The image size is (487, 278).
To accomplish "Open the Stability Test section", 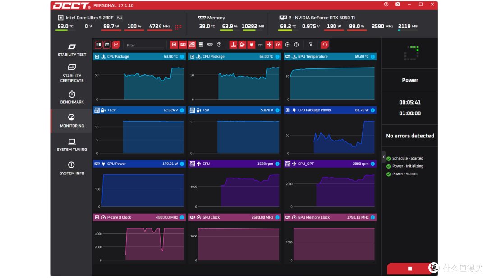I will tap(72, 50).
